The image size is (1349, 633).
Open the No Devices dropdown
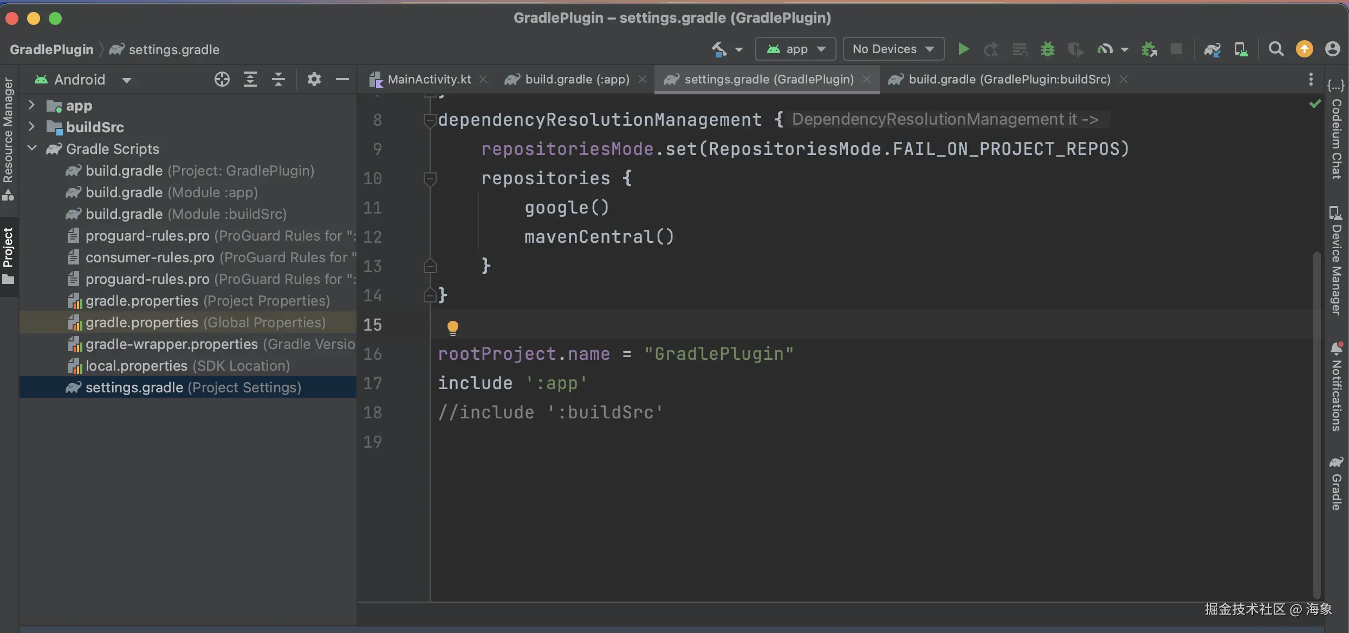(893, 49)
